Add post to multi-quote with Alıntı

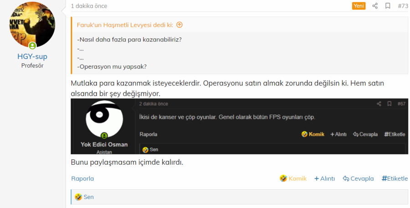pyautogui.click(x=324, y=178)
